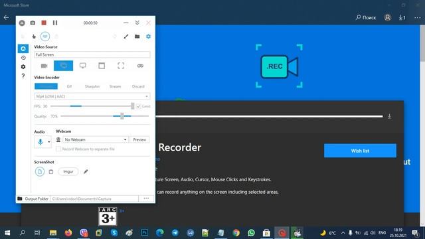Click download arrow beside progress bar
This screenshot has width=425, height=239.
click(x=389, y=117)
